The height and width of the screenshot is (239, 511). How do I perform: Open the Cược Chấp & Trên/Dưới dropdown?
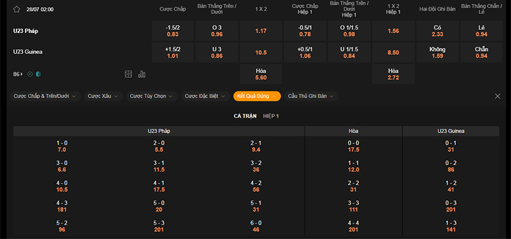tap(45, 96)
